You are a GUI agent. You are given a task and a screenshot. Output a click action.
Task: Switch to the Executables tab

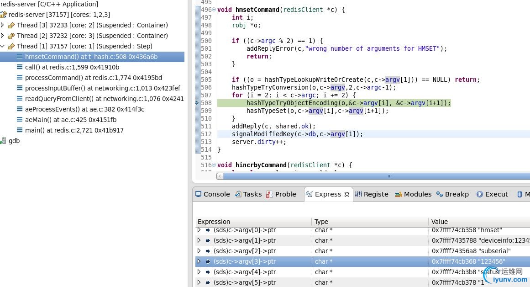coord(492,194)
